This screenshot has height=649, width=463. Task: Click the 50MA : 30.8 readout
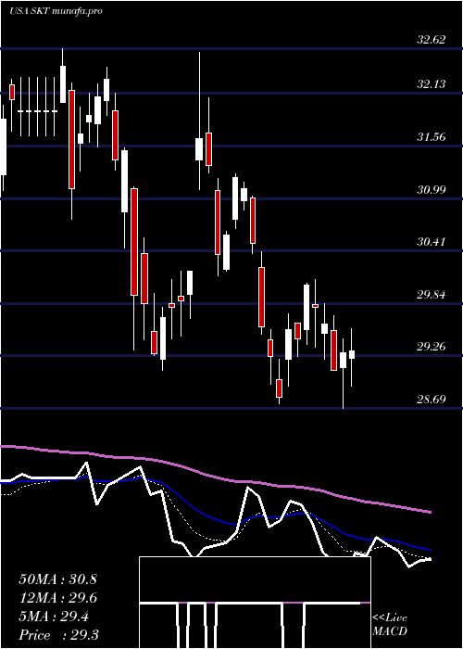[57, 579]
